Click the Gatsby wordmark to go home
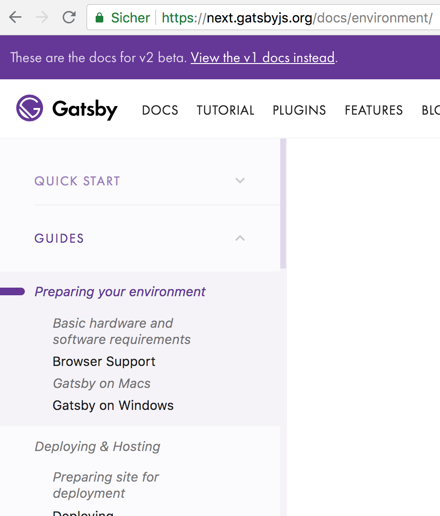Viewport: 440px width, 516px height. click(85, 109)
